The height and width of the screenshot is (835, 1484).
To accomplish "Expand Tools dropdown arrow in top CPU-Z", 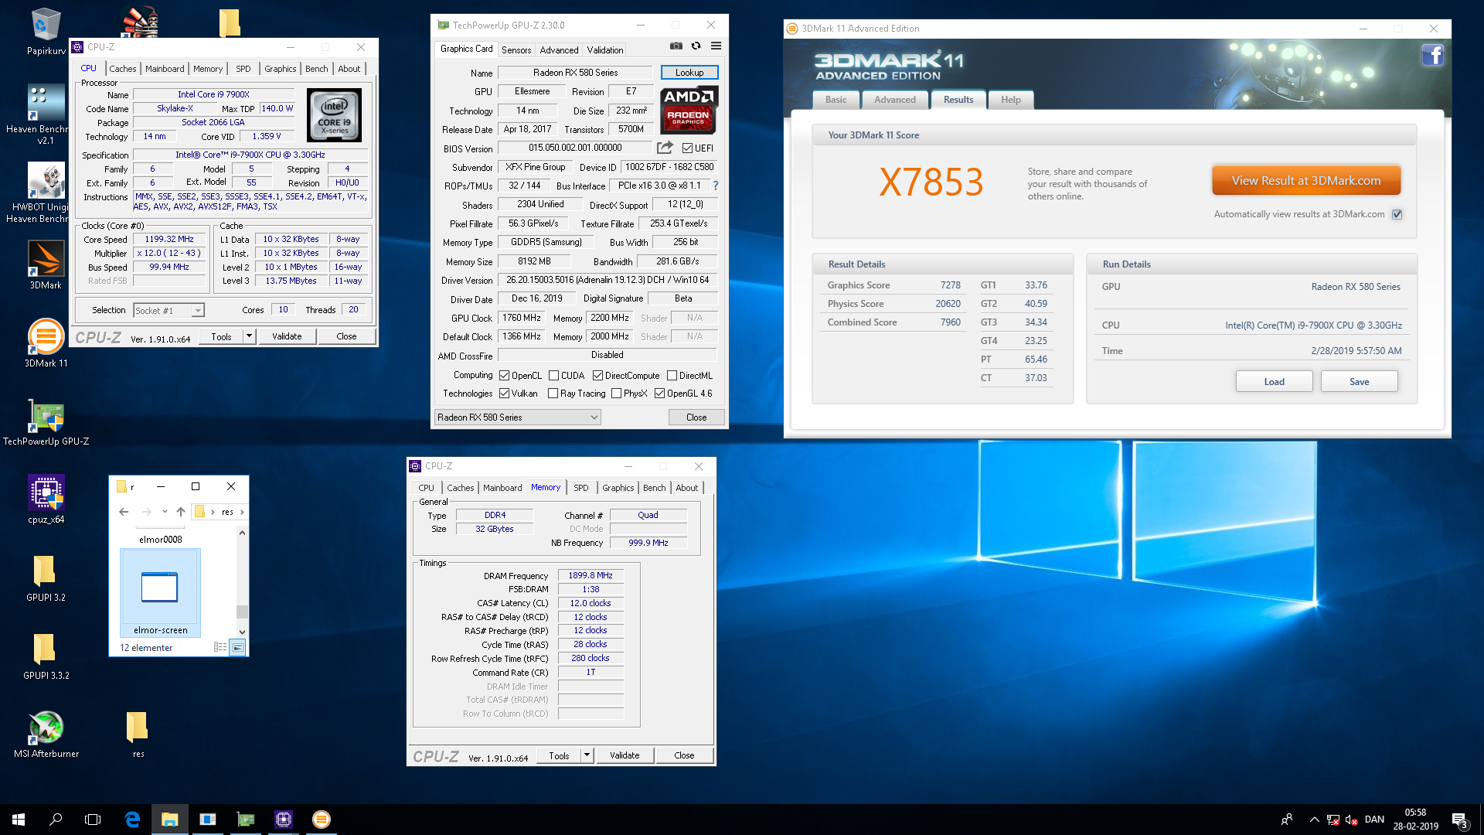I will click(249, 336).
